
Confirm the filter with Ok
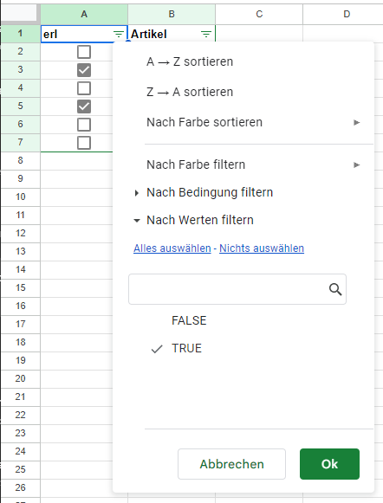pyautogui.click(x=329, y=464)
